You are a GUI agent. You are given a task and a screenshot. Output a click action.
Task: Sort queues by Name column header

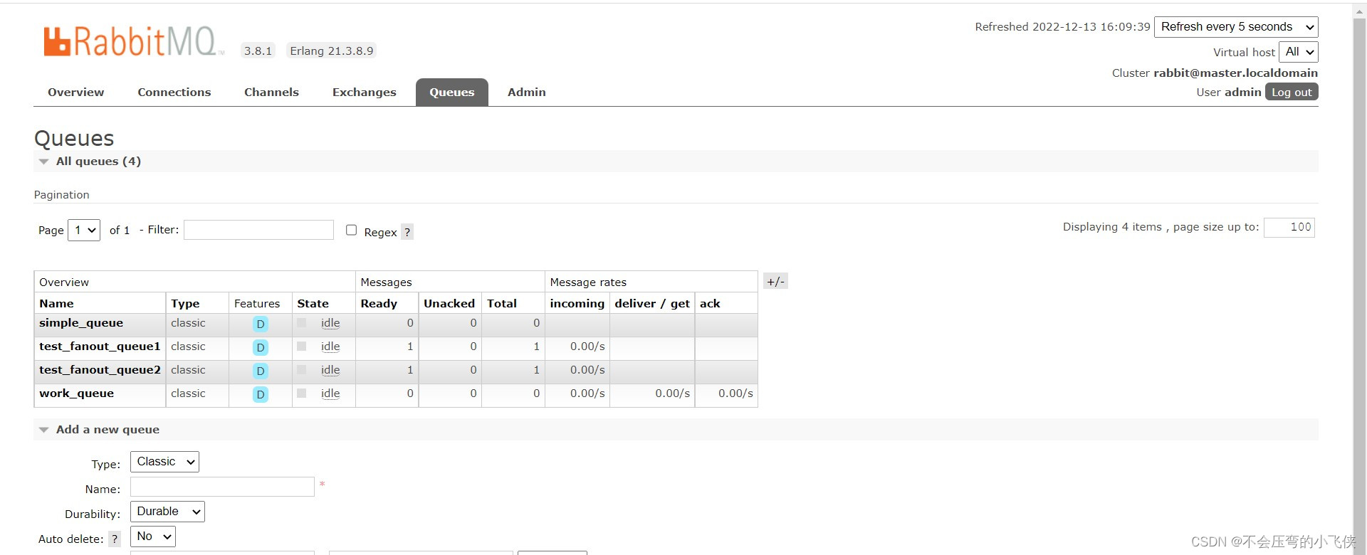(56, 304)
